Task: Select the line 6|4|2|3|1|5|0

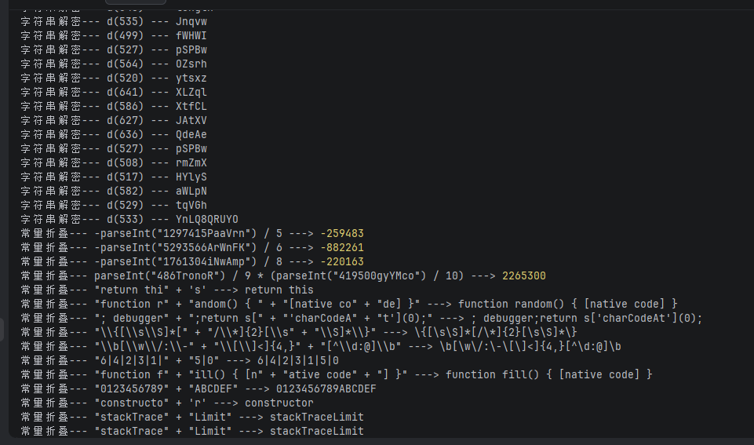Action: [x=180, y=360]
